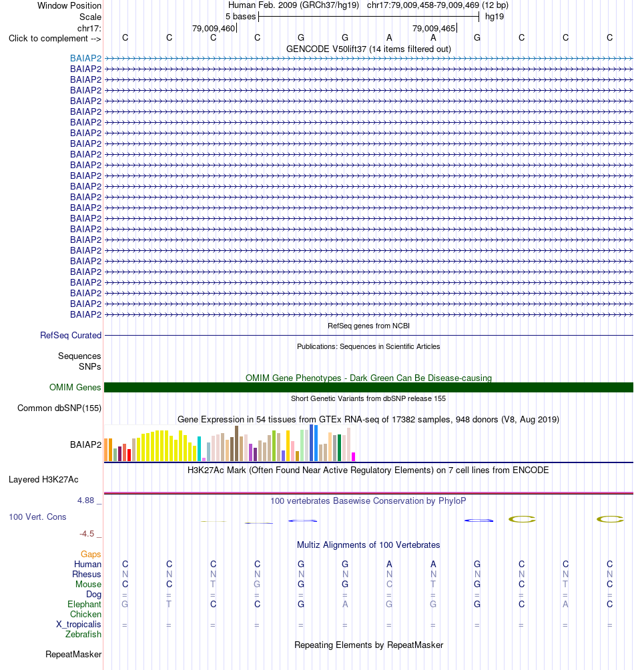Open the OMIM Genes track label
634x670 pixels.
click(x=75, y=387)
